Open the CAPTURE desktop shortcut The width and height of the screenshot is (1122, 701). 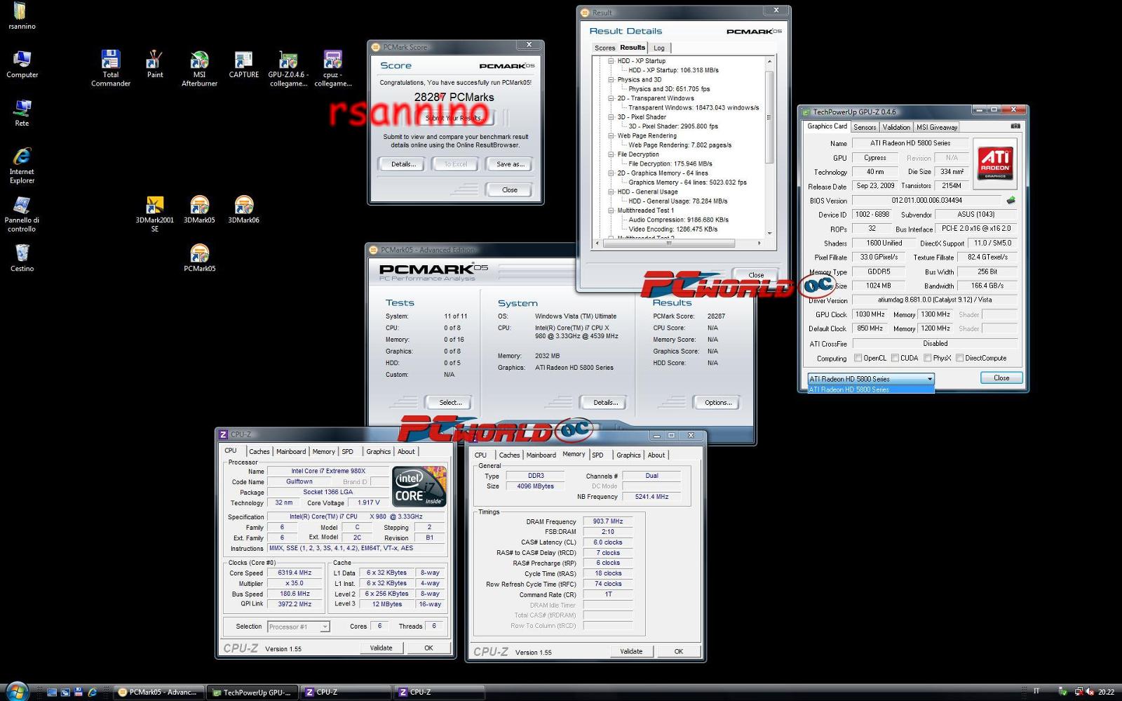244,65
